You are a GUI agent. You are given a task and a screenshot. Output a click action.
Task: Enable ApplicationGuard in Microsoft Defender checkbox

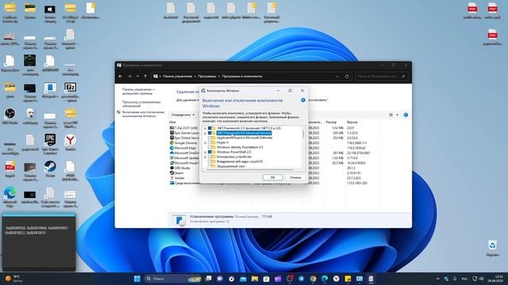click(210, 138)
